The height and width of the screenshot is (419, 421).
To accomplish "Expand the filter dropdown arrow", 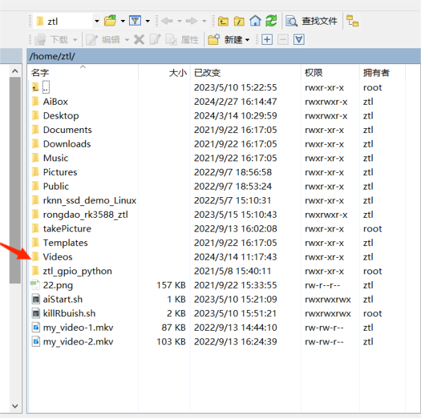I will (148, 21).
